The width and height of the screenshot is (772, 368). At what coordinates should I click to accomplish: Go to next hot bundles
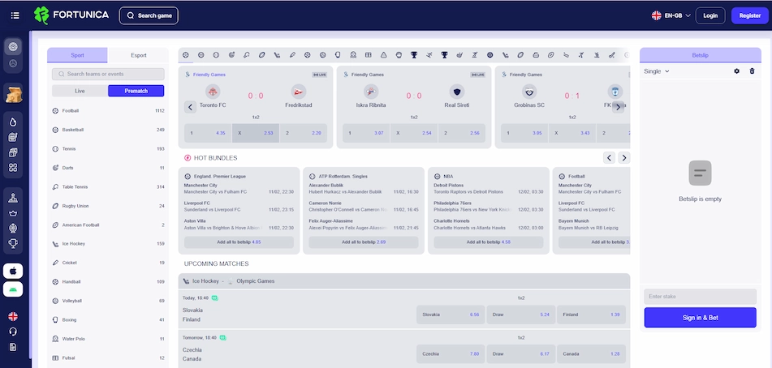[624, 158]
